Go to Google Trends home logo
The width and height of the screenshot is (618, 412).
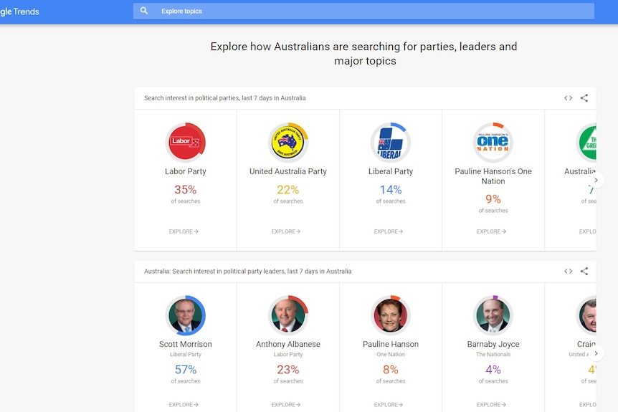click(19, 11)
